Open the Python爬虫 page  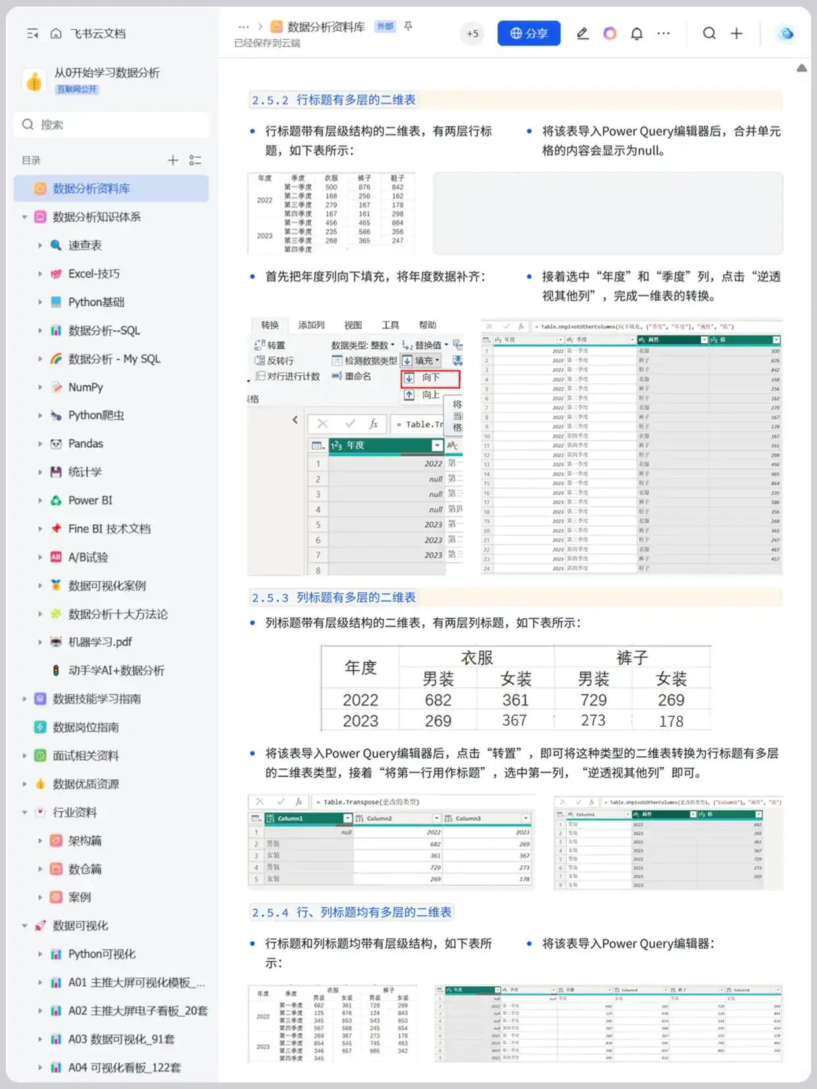click(x=96, y=416)
